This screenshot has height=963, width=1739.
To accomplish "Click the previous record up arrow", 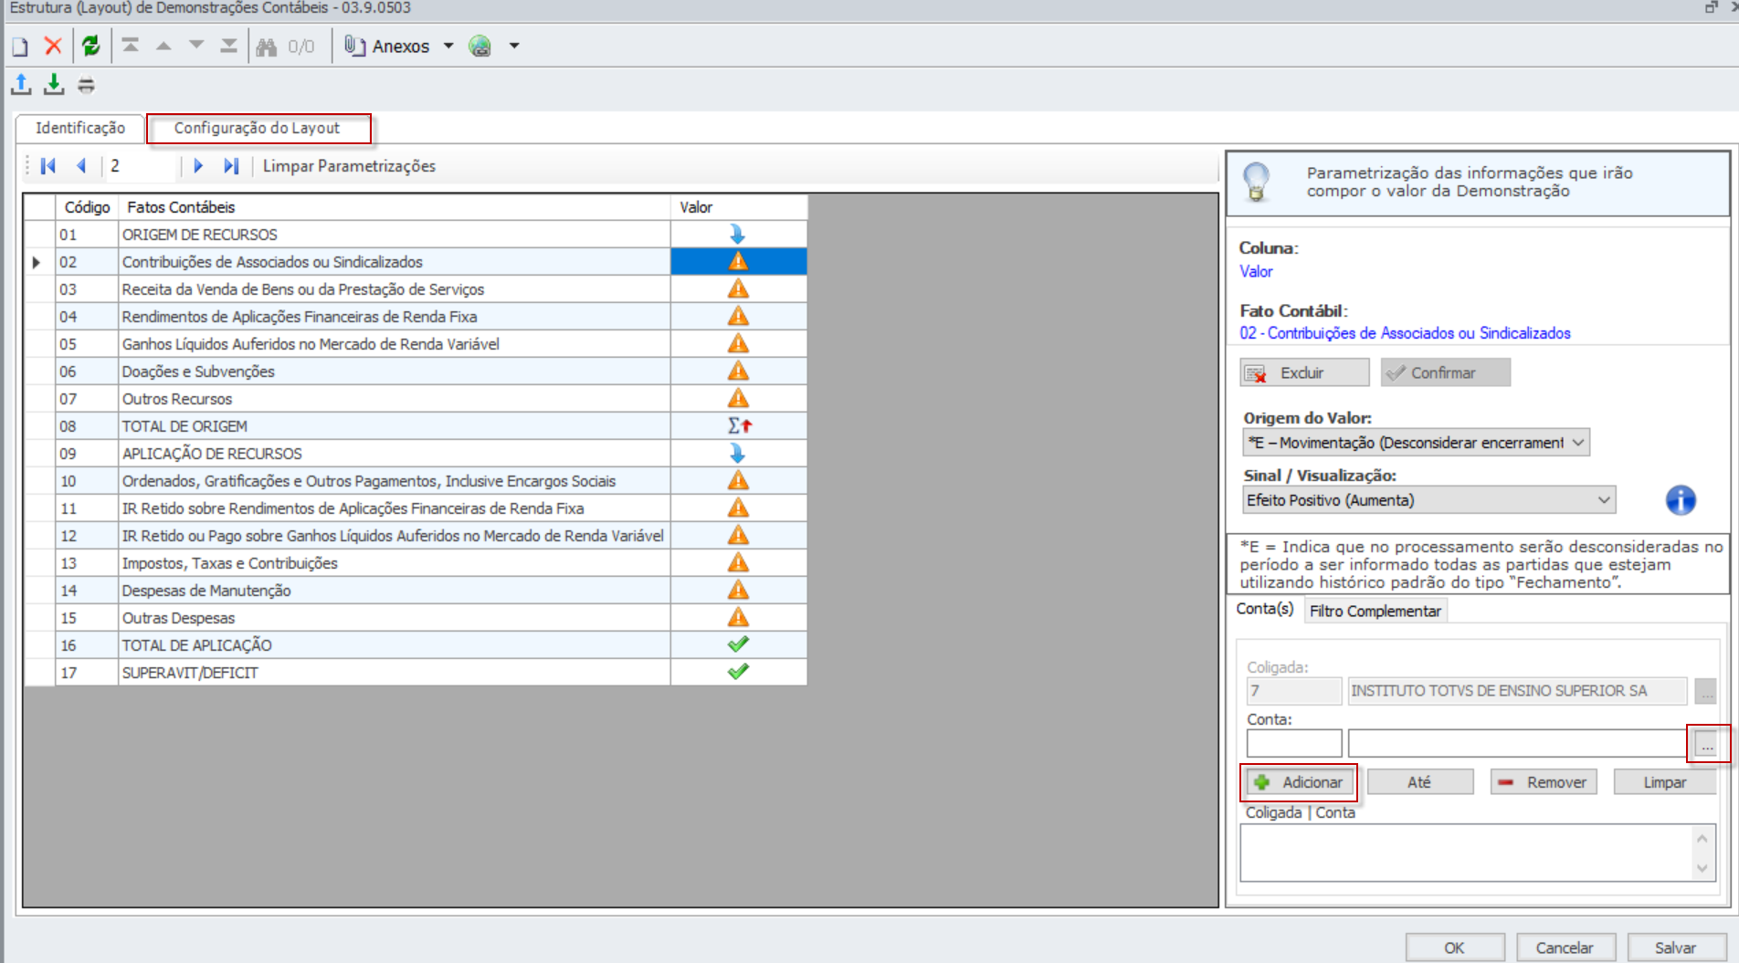I will point(163,46).
